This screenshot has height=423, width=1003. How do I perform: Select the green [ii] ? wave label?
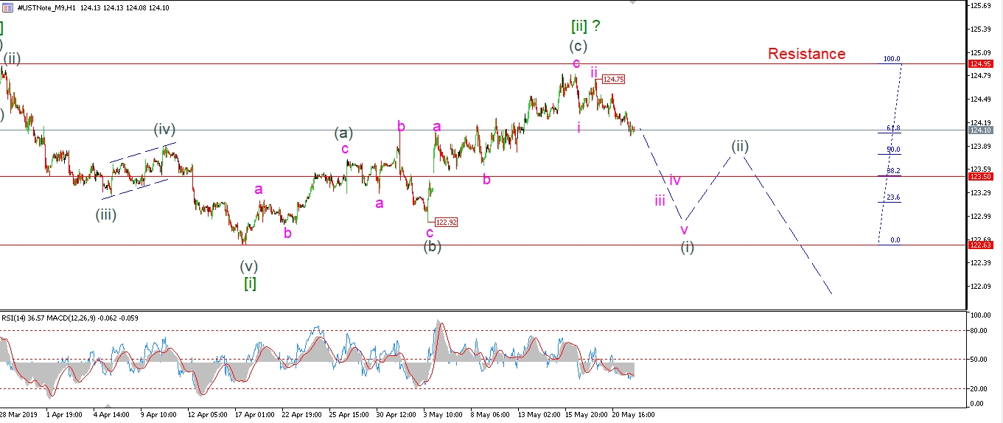(586, 26)
